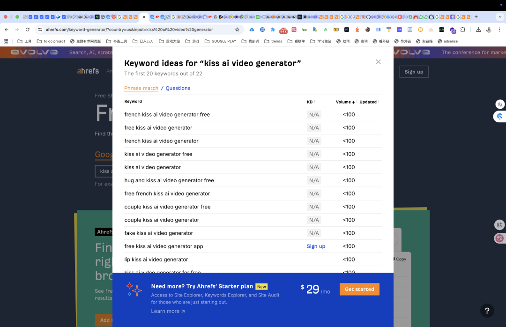506x327 pixels.
Task: Open the extensions puzzle icon
Action: 463,30
